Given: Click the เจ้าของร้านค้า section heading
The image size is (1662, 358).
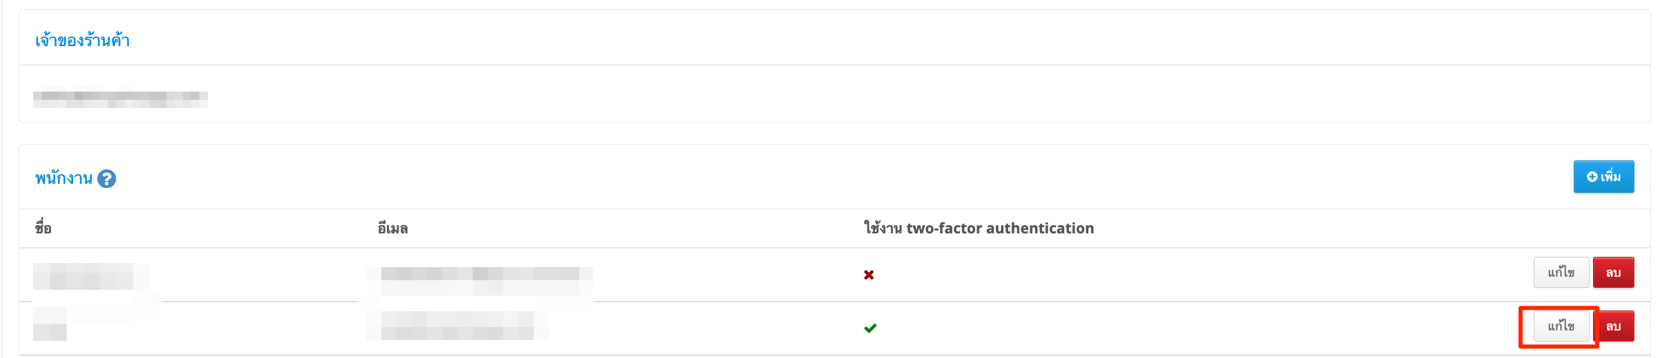Looking at the screenshot, I should click(x=83, y=41).
